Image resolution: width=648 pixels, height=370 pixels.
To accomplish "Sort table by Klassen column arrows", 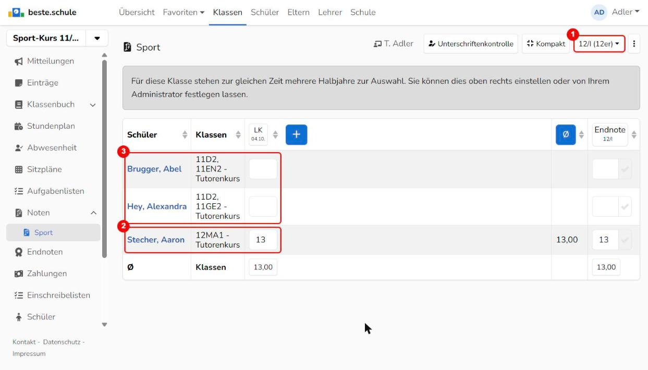I will [x=238, y=135].
